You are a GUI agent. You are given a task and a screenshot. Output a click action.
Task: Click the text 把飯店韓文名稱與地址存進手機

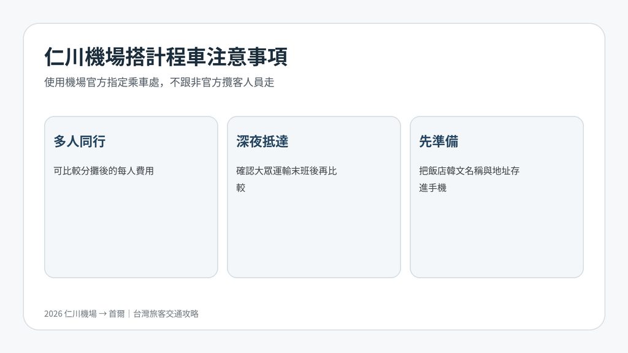469,180
